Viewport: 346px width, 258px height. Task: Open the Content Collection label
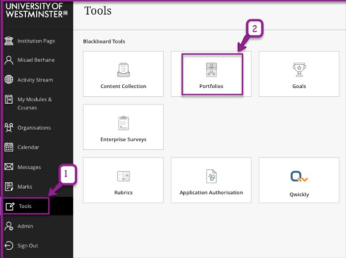(123, 86)
